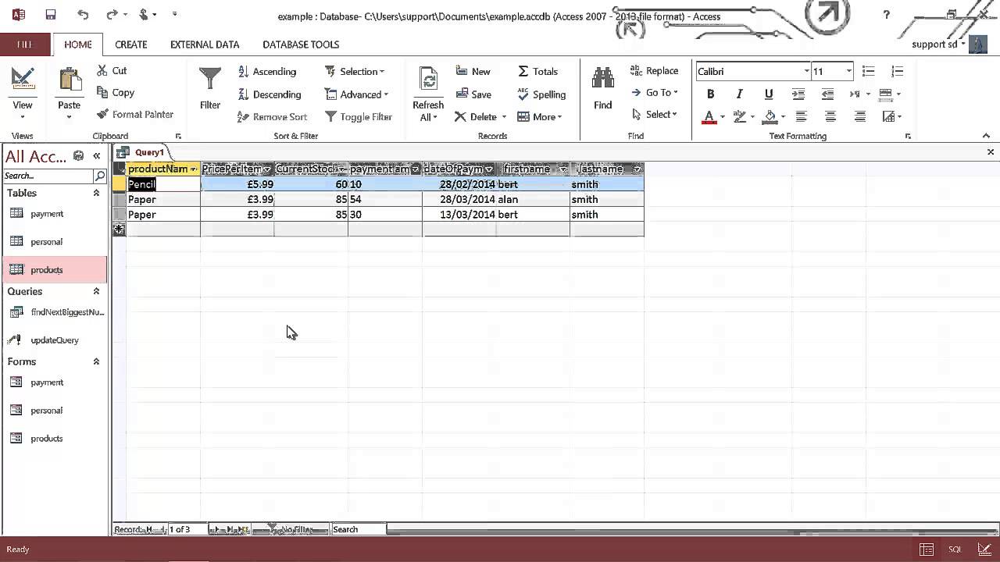
Task: Open the Go To dropdown
Action: coord(655,92)
